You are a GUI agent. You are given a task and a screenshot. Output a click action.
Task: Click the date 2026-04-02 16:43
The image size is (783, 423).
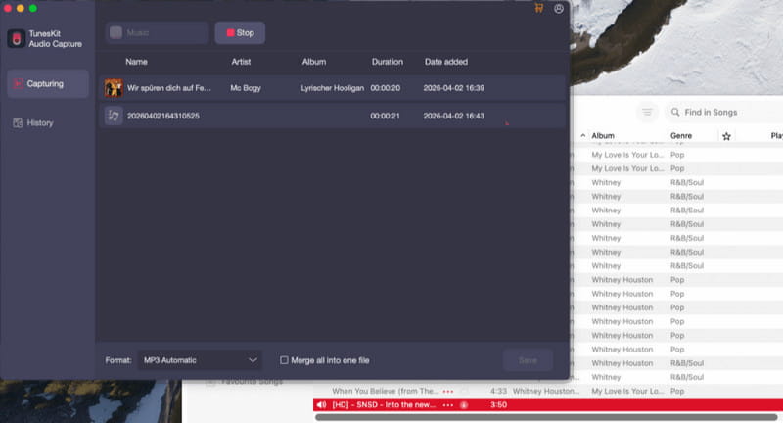(x=453, y=116)
